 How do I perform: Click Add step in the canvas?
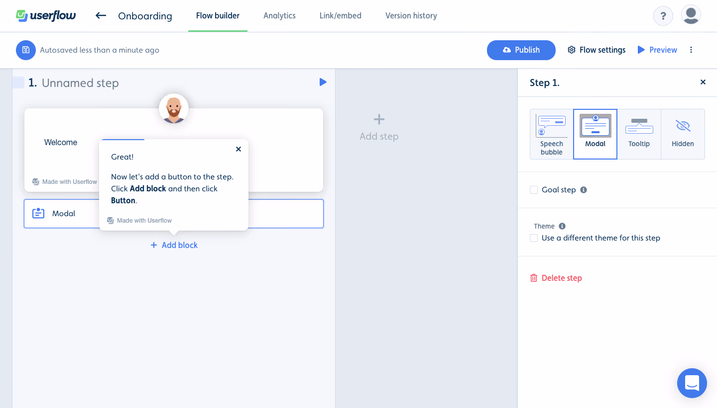click(379, 128)
